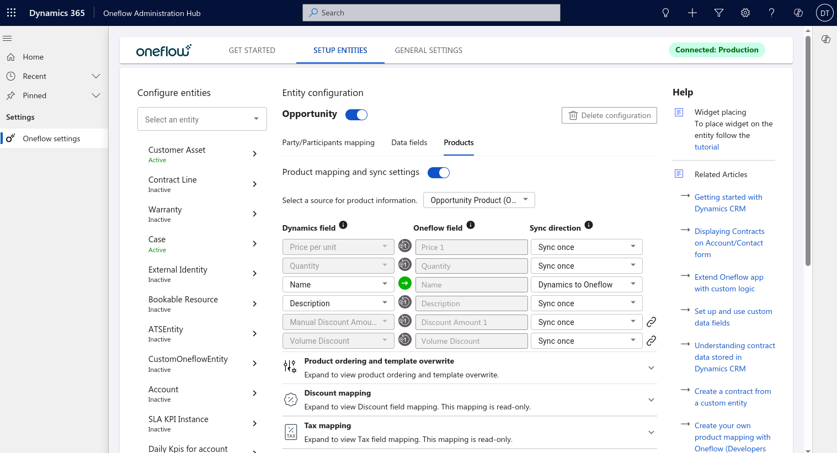Expand the Pinned menu in sidebar
This screenshot has width=837, height=453.
tap(96, 95)
